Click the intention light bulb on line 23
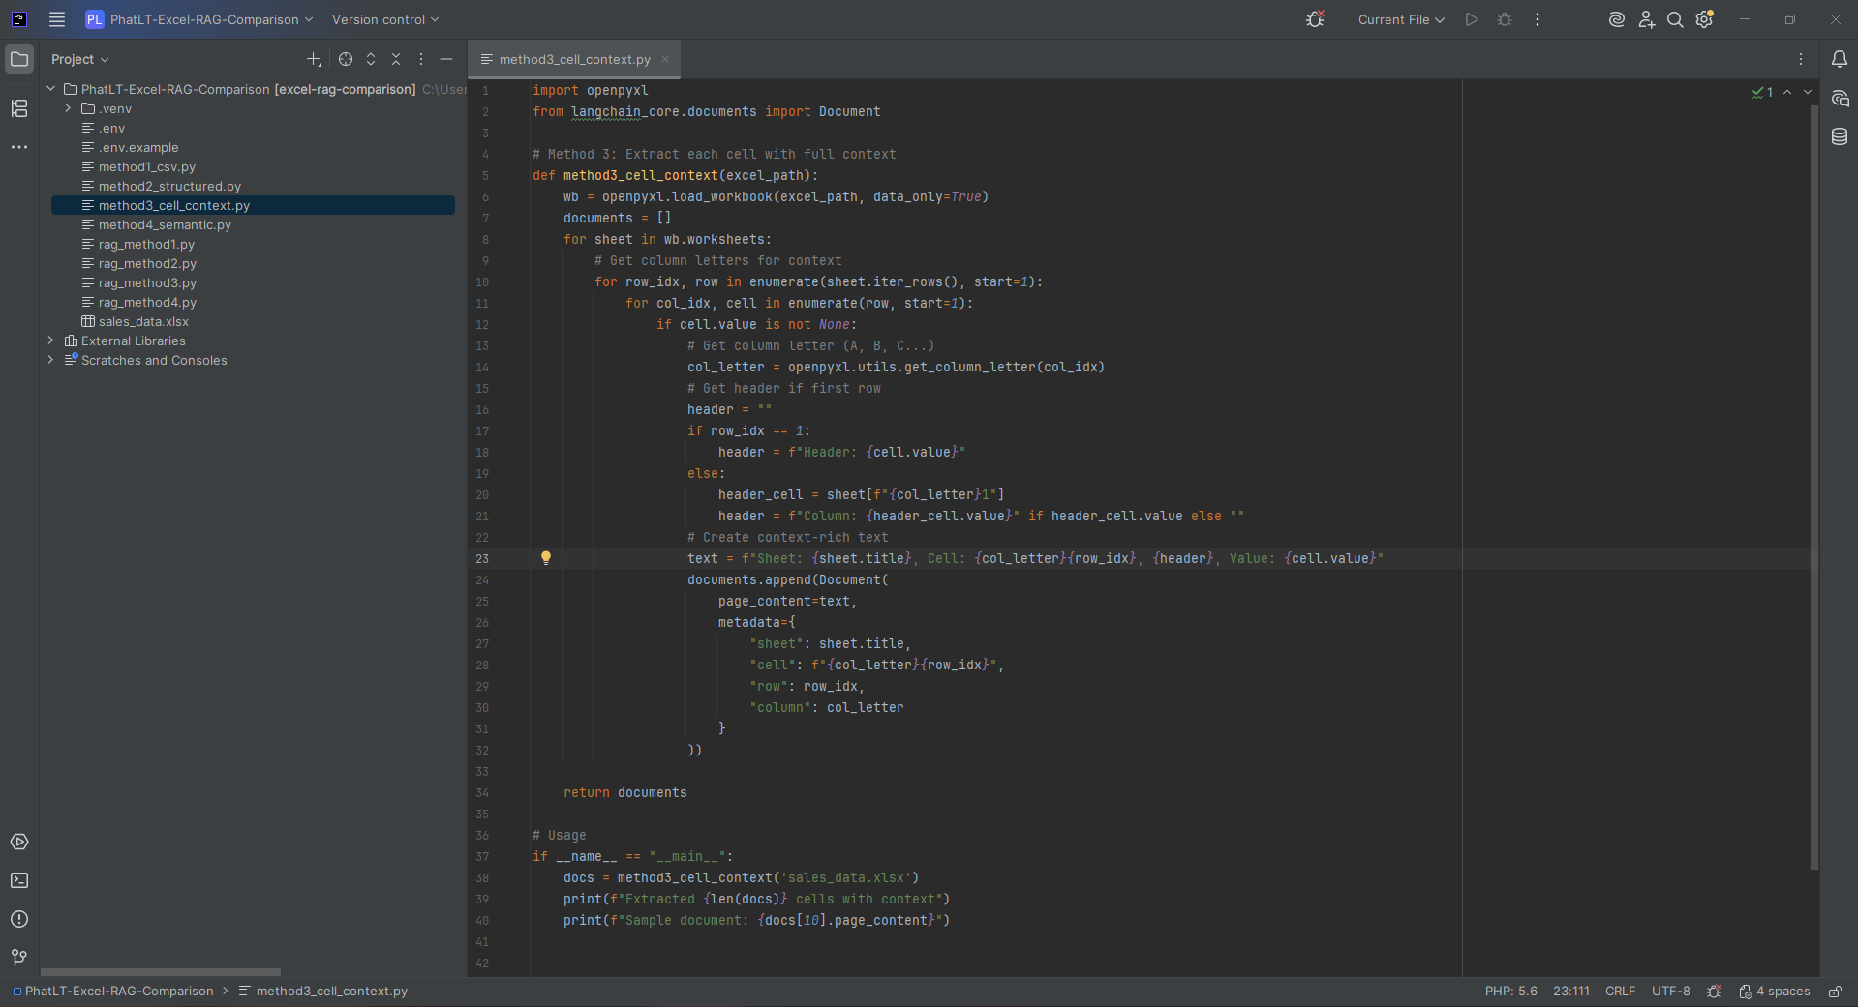 [x=546, y=558]
